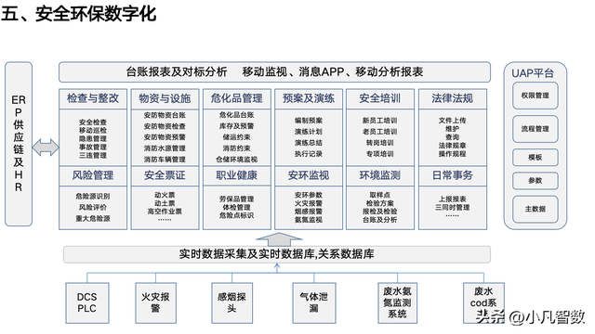Click 新员工培训 entry

(380, 121)
